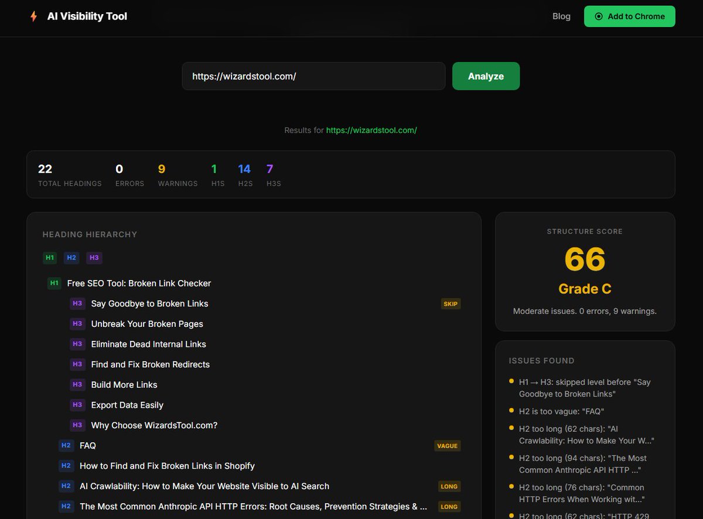The width and height of the screenshot is (703, 519).
Task: Select heading Unbreak Your Broken Pages
Action: (x=147, y=324)
